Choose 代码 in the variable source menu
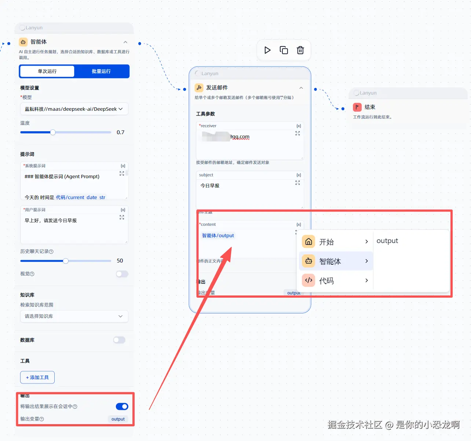 [336, 280]
